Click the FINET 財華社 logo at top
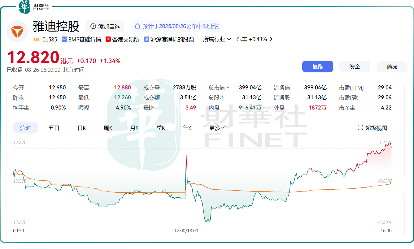The width and height of the screenshot is (414, 249). click(33, 7)
